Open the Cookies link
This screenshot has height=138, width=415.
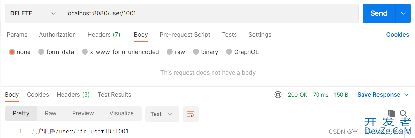coord(398,35)
